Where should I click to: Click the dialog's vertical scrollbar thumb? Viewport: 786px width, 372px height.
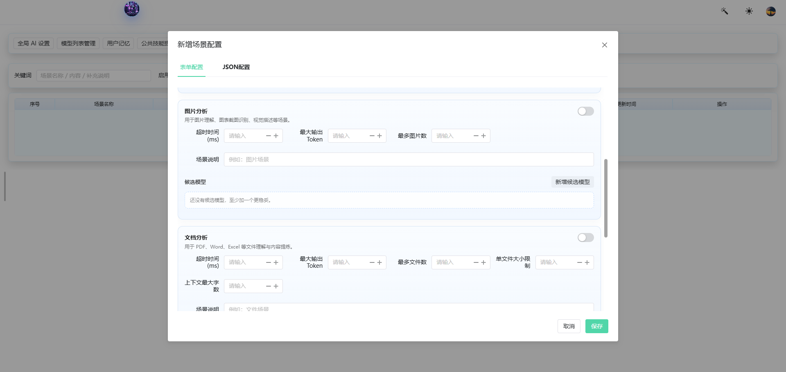606,198
